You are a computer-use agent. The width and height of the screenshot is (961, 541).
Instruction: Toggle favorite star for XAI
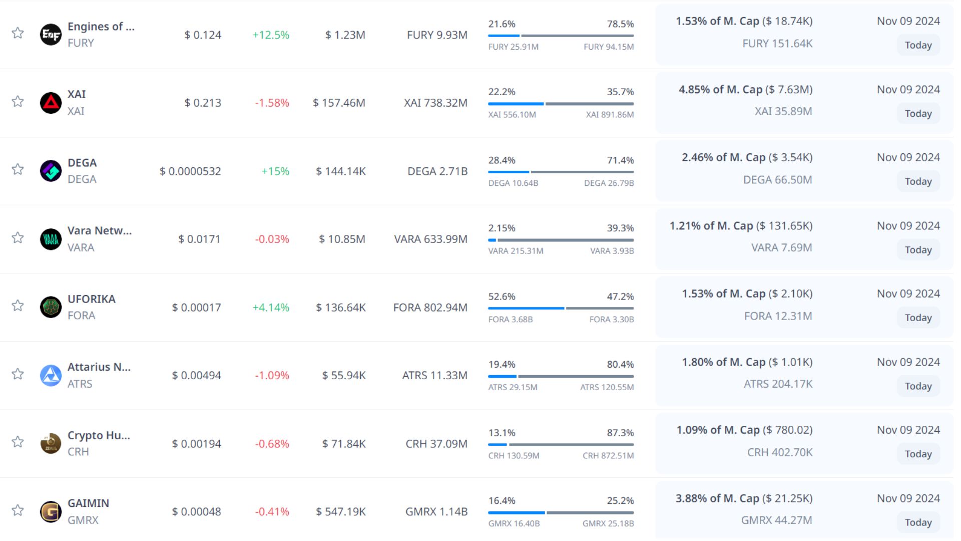point(18,101)
